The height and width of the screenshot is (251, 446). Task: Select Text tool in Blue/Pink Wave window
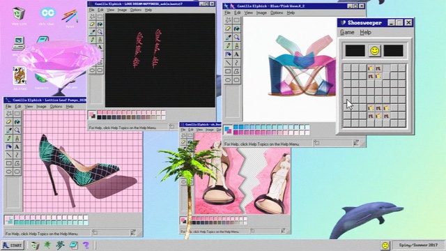point(237,54)
